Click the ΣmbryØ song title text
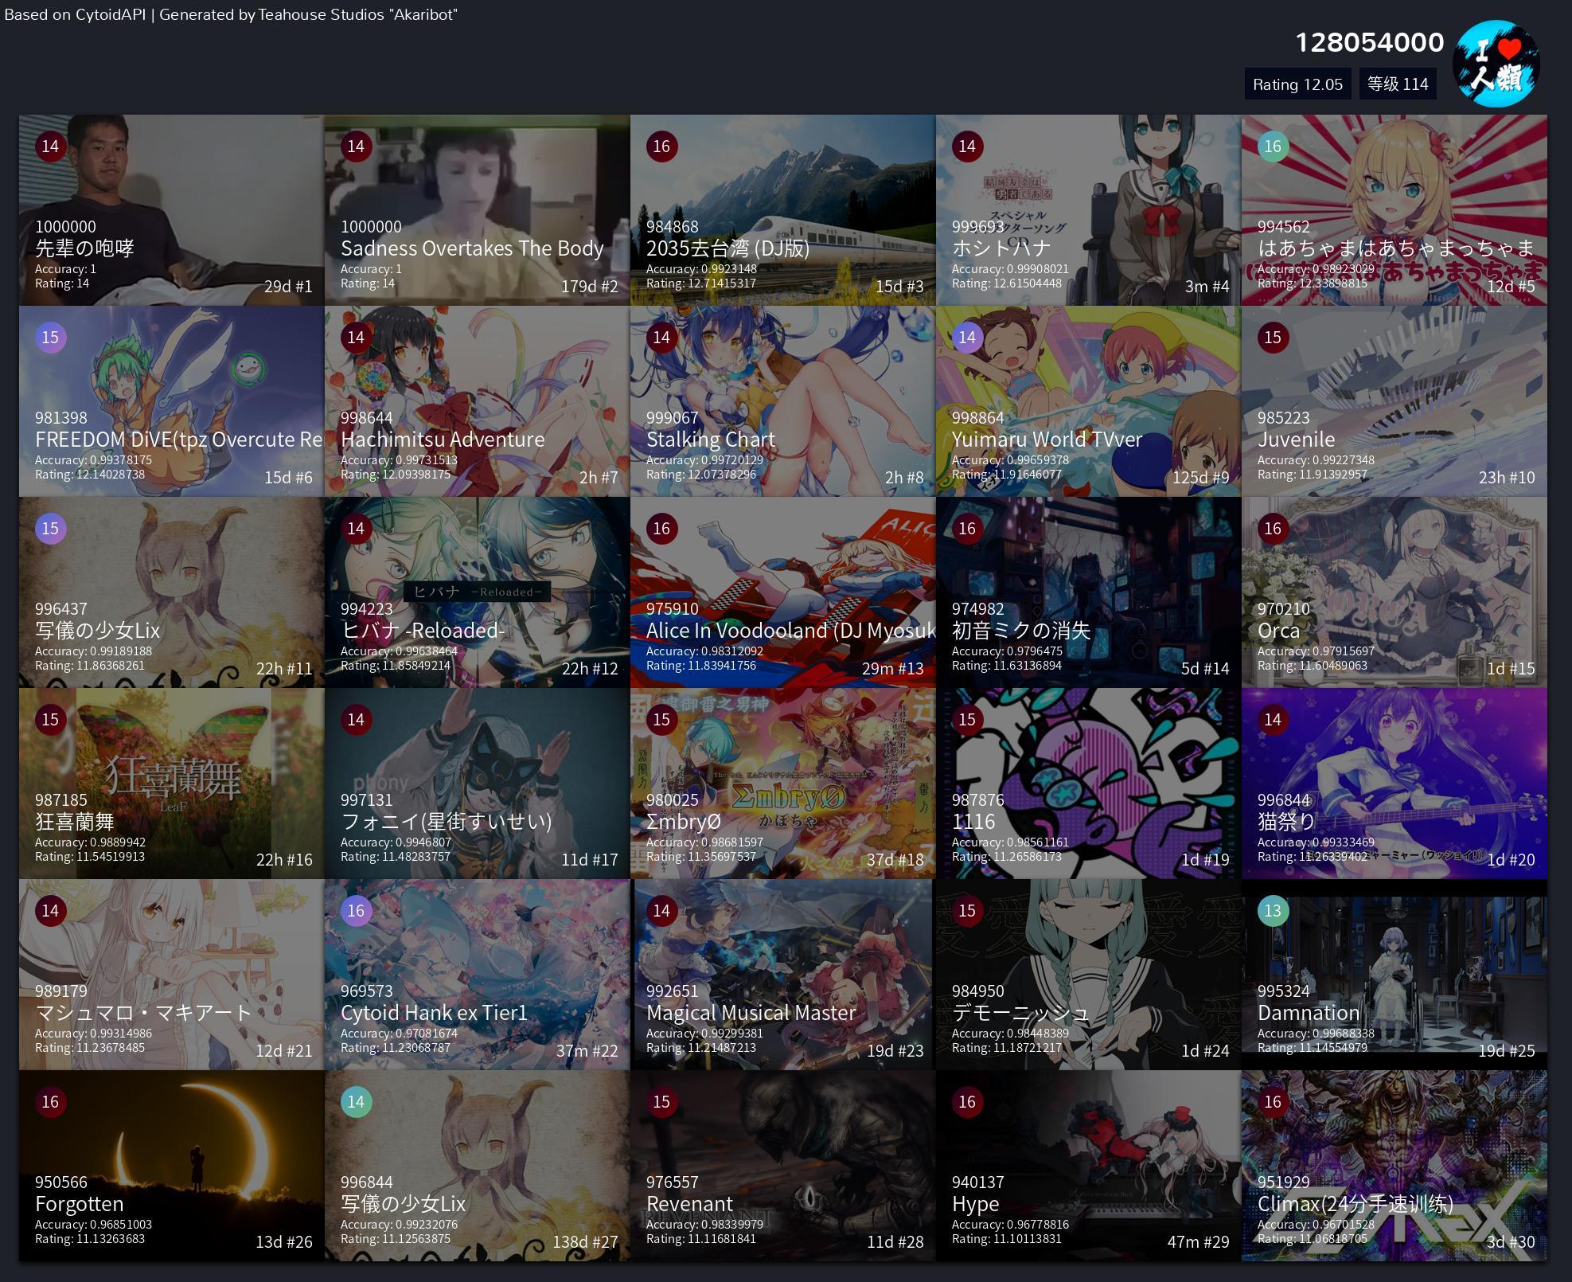1572x1282 pixels. (684, 822)
